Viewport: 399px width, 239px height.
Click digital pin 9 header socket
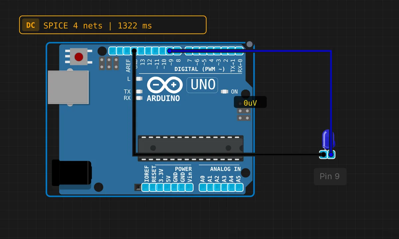(x=170, y=51)
